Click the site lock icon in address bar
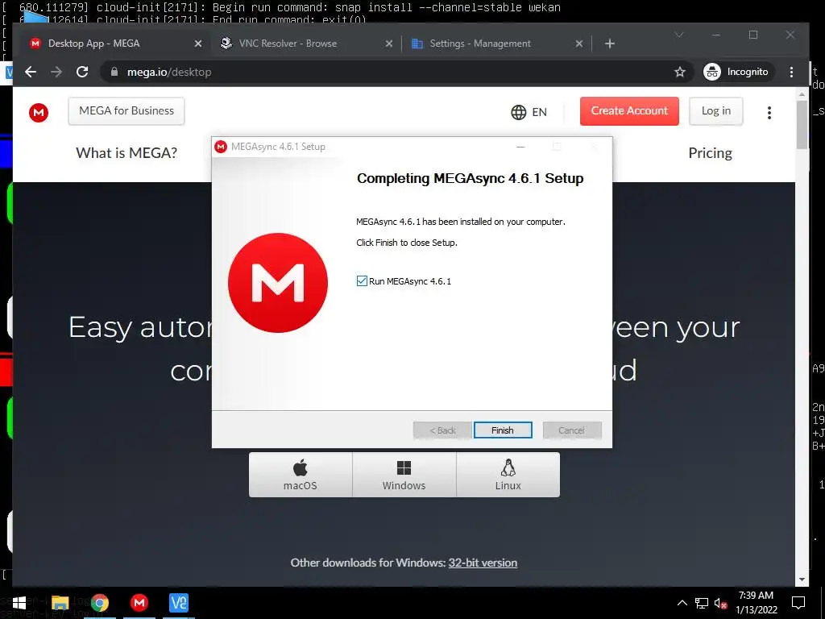Image resolution: width=825 pixels, height=619 pixels. [114, 72]
